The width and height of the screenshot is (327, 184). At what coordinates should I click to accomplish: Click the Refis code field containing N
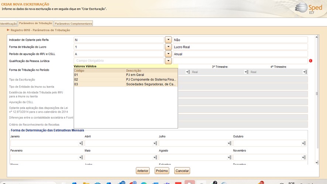click(x=119, y=40)
